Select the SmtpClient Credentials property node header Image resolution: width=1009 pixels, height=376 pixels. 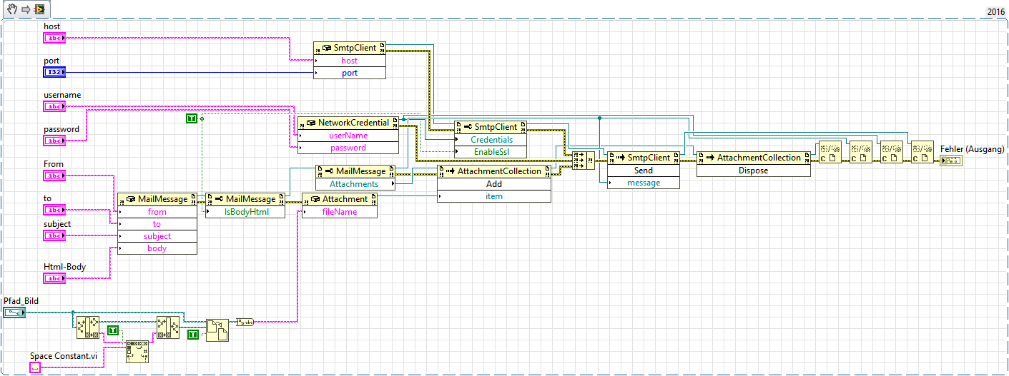click(491, 127)
